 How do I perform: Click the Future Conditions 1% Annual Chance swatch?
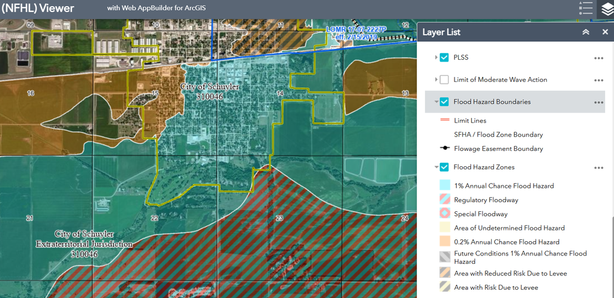coord(444,256)
